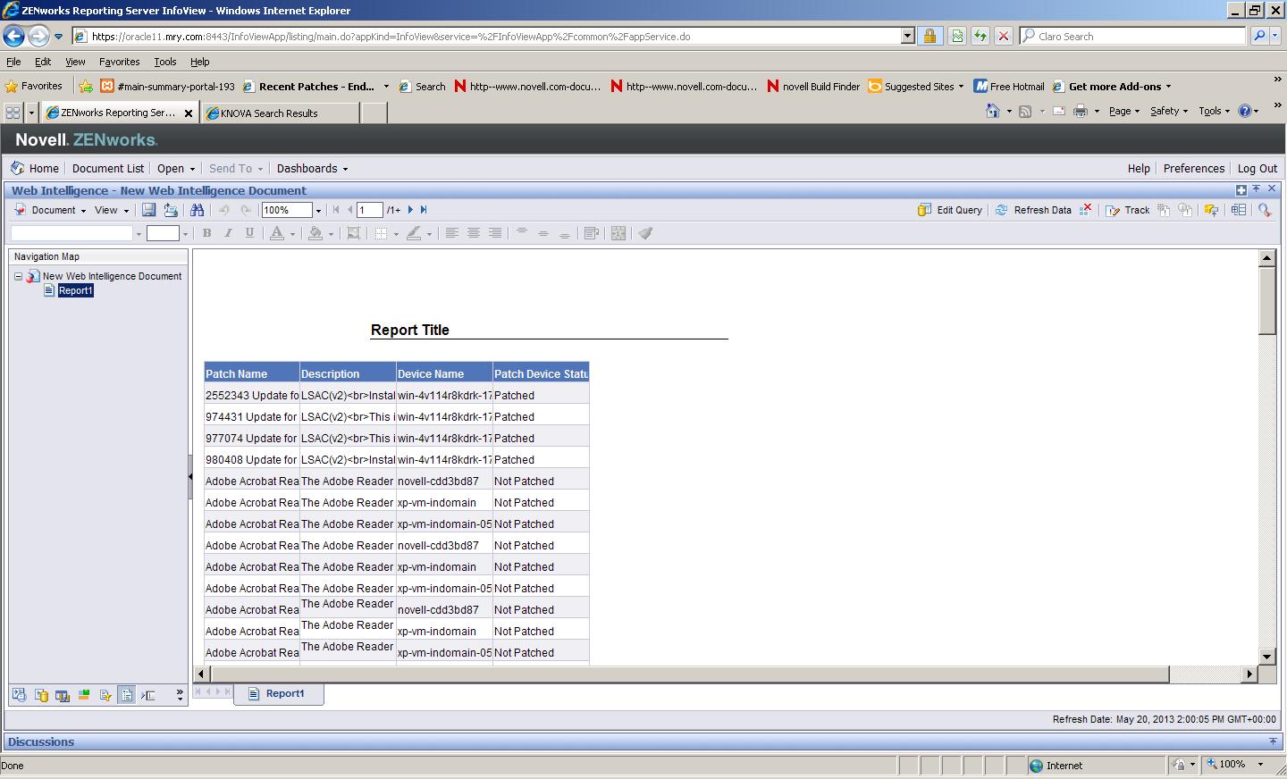Screen dimensions: 1287x779
Task: Click the Patch Device Status column header
Action: pos(541,373)
